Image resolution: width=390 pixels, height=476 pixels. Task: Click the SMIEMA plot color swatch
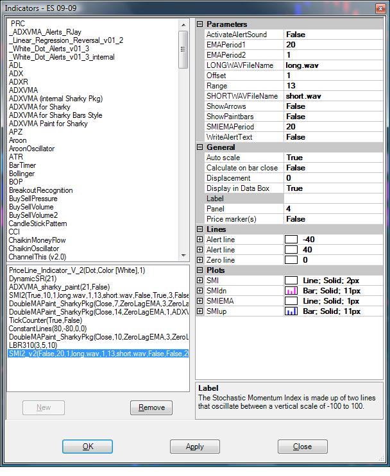[291, 301]
